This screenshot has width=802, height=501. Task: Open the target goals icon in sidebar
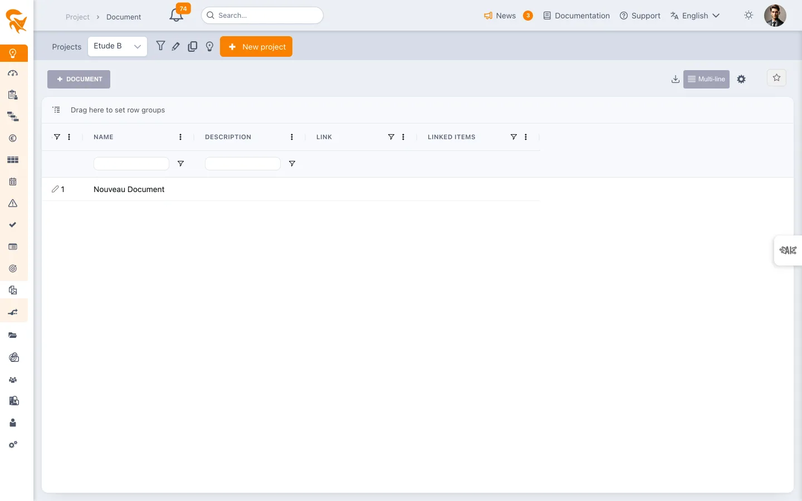pyautogui.click(x=13, y=268)
